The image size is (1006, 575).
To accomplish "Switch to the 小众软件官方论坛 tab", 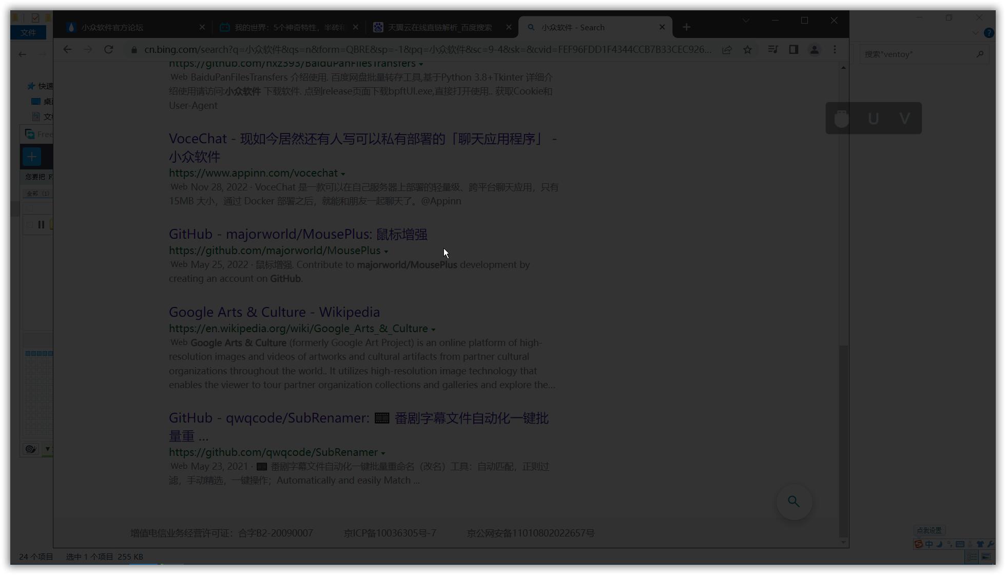I will click(112, 28).
